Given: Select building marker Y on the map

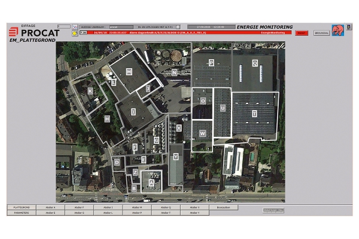Looking at the screenshot, I should click(x=175, y=157).
